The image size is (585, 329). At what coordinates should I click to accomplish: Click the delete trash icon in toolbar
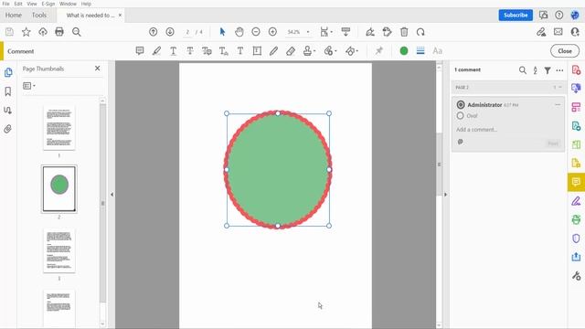(404, 32)
